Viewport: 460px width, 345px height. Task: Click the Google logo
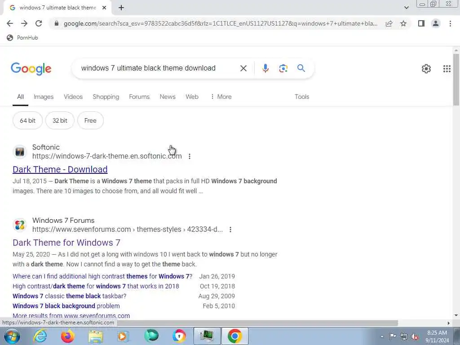click(31, 69)
